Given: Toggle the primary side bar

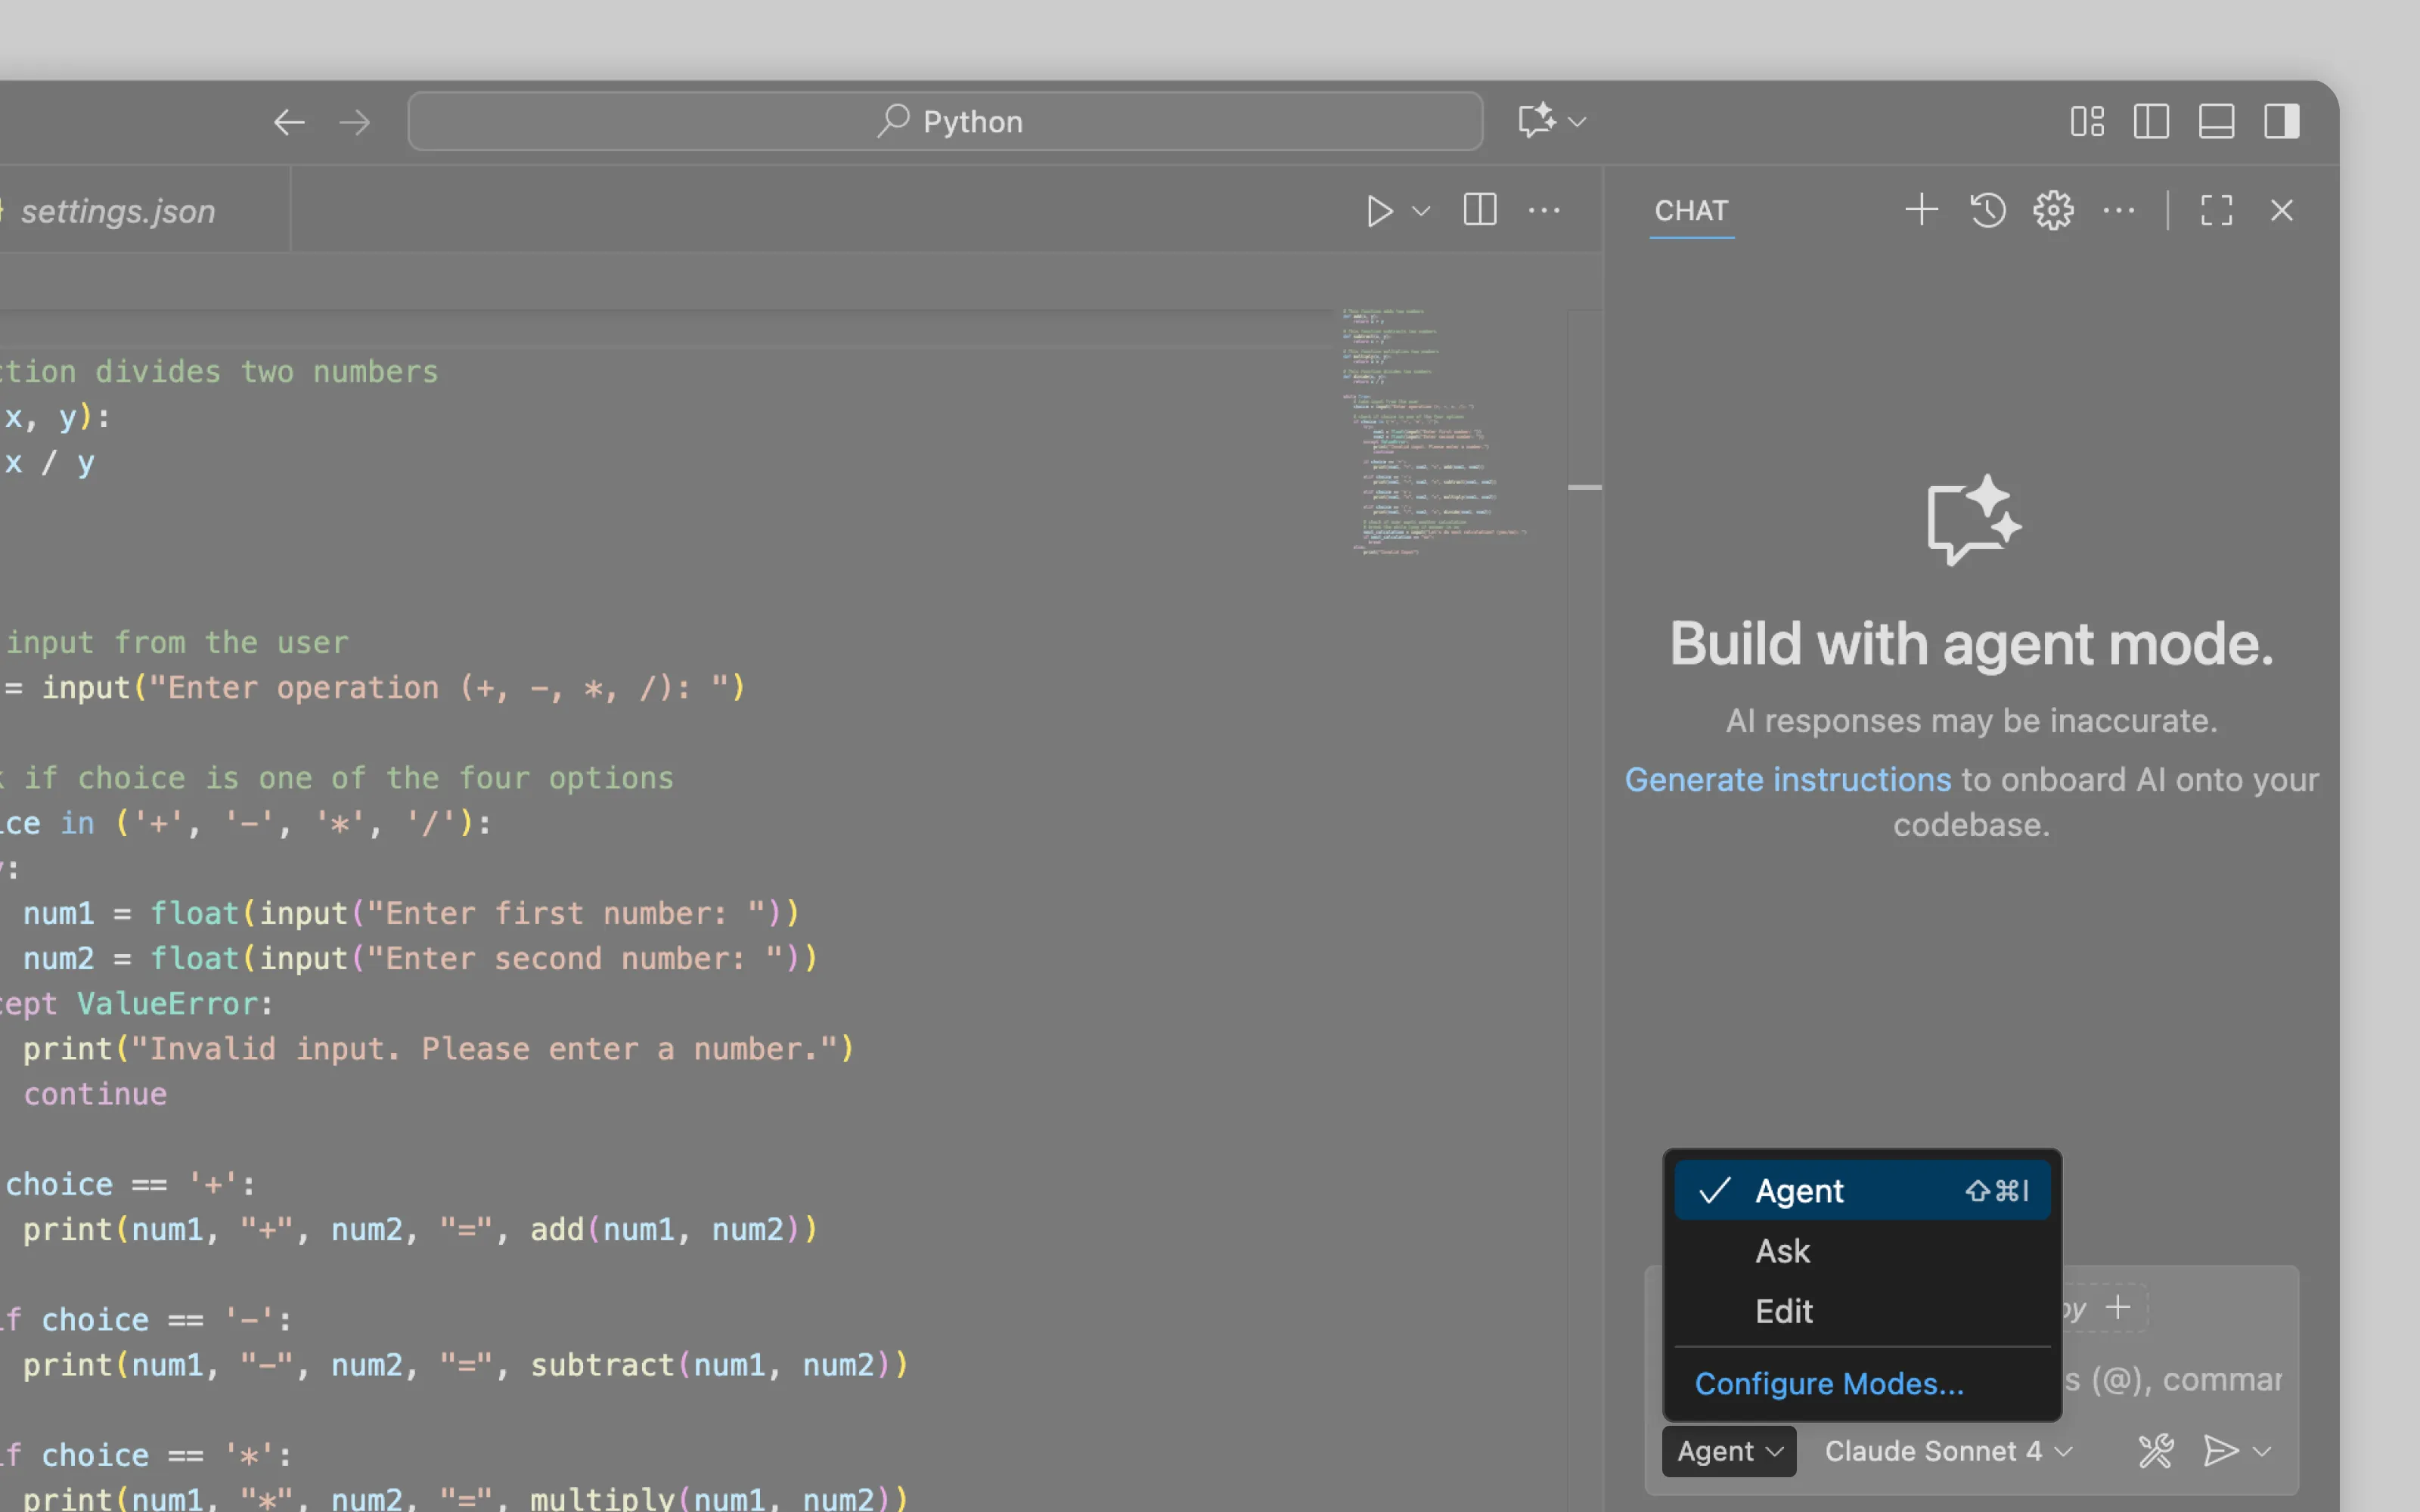Looking at the screenshot, I should coord(2151,122).
